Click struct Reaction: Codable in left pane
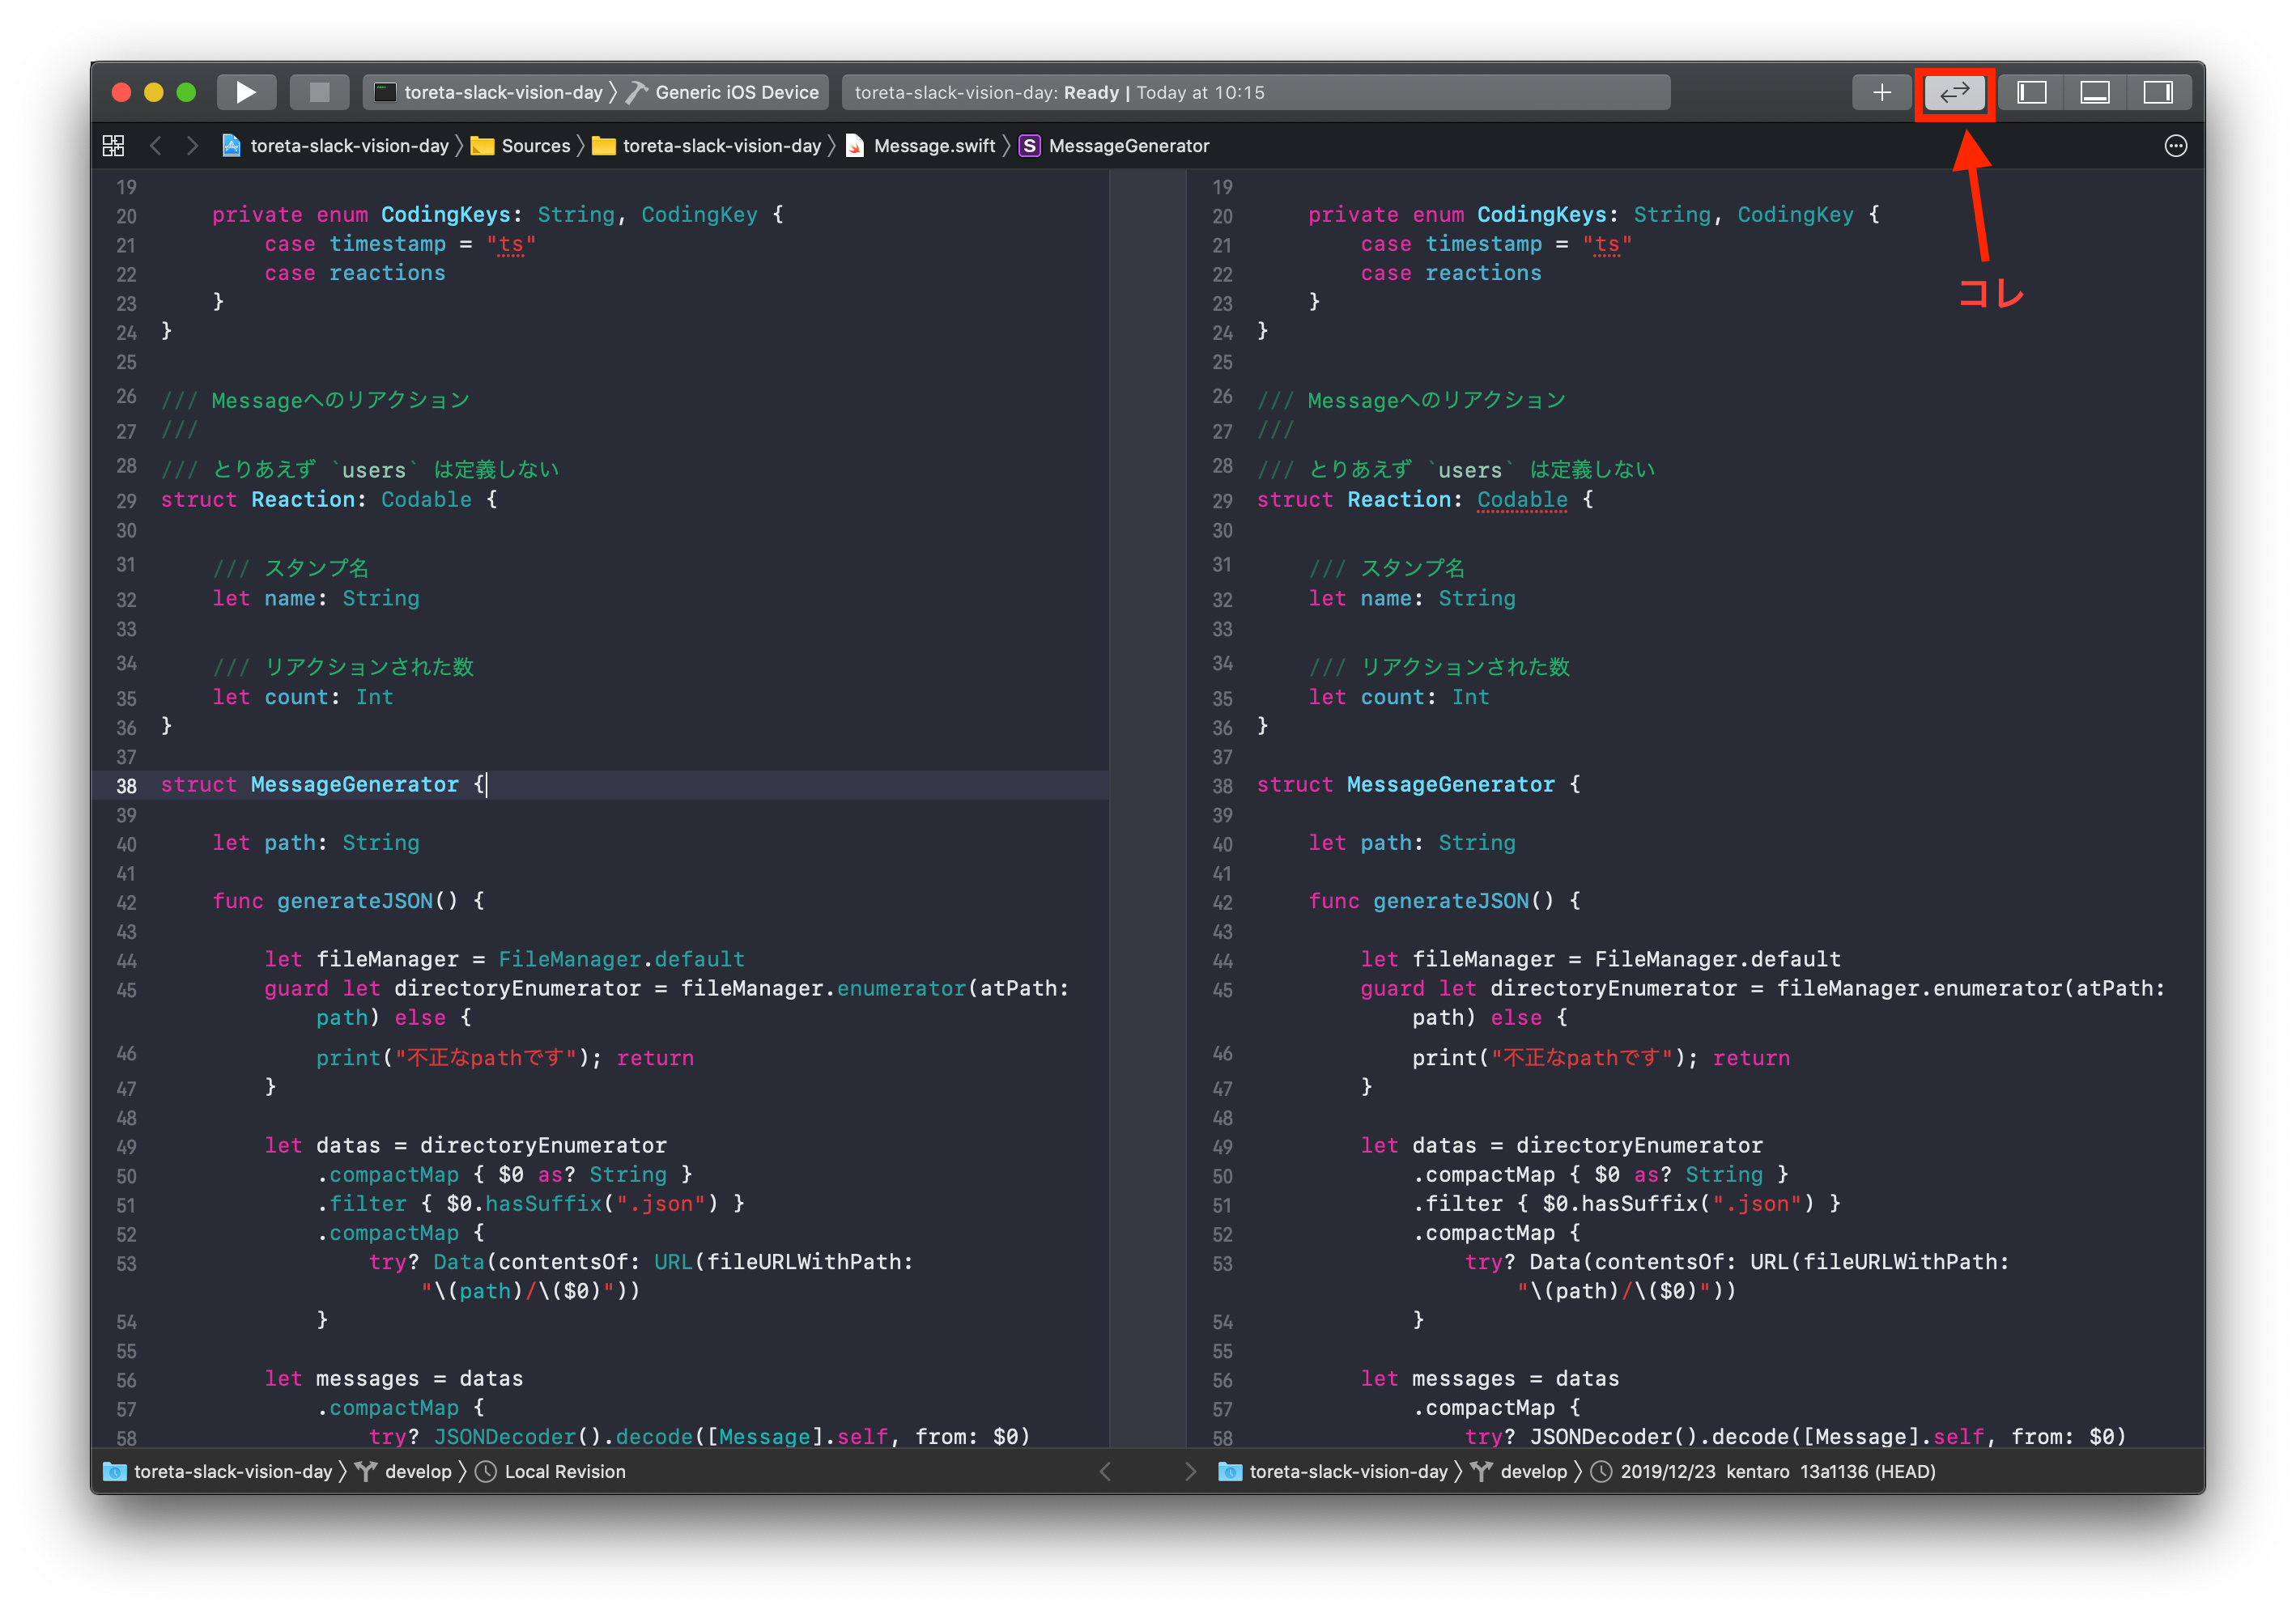2296x1614 pixels. [x=329, y=500]
